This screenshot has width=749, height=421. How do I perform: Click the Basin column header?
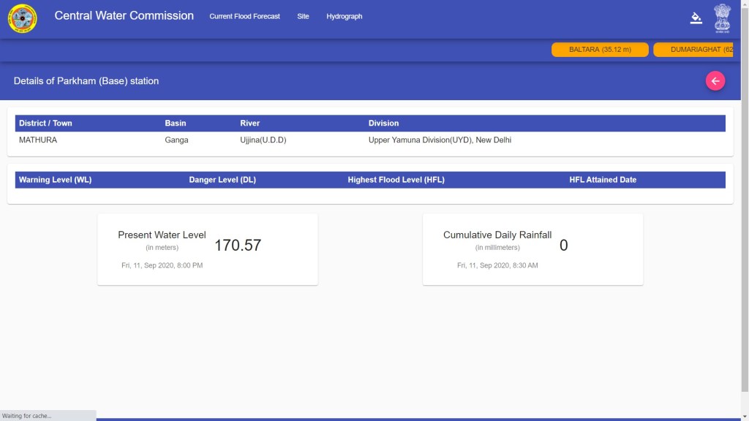(x=175, y=123)
